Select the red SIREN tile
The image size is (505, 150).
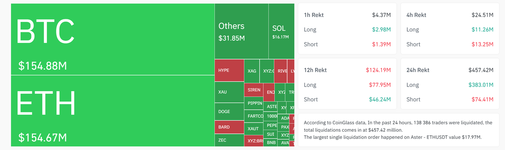[x=254, y=90]
